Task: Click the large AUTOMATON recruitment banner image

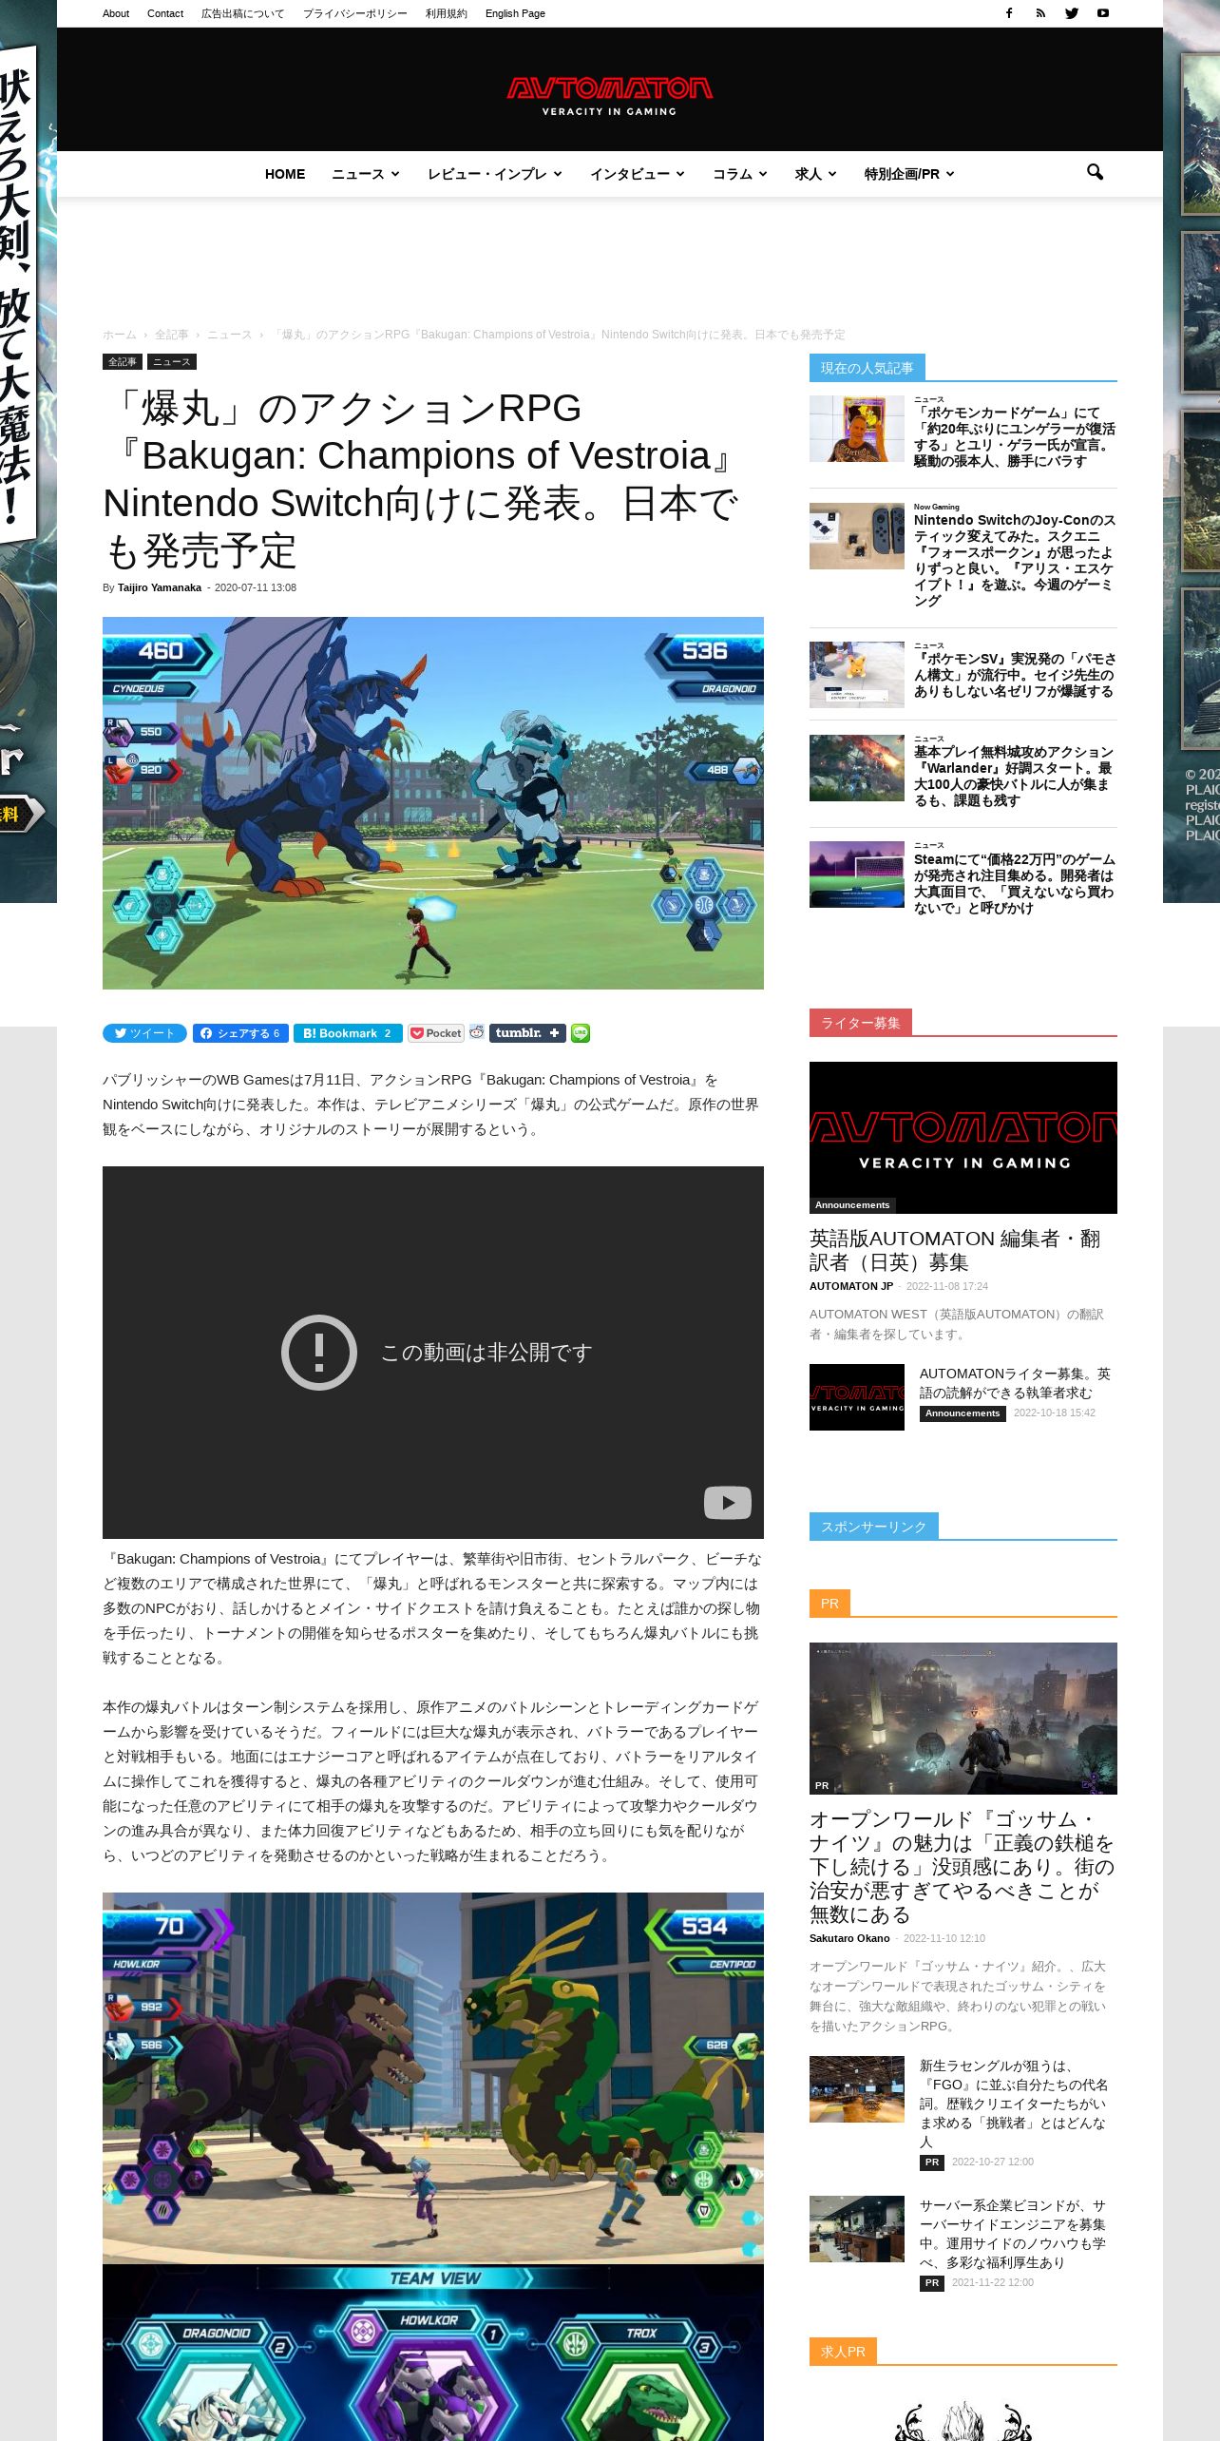Action: point(963,1138)
